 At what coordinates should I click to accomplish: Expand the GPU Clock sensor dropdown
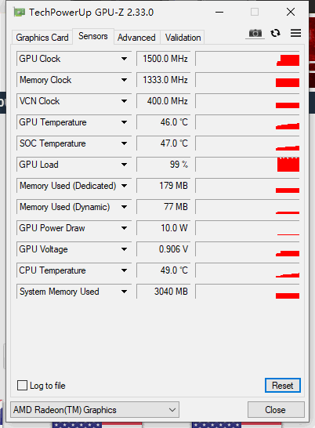125,59
